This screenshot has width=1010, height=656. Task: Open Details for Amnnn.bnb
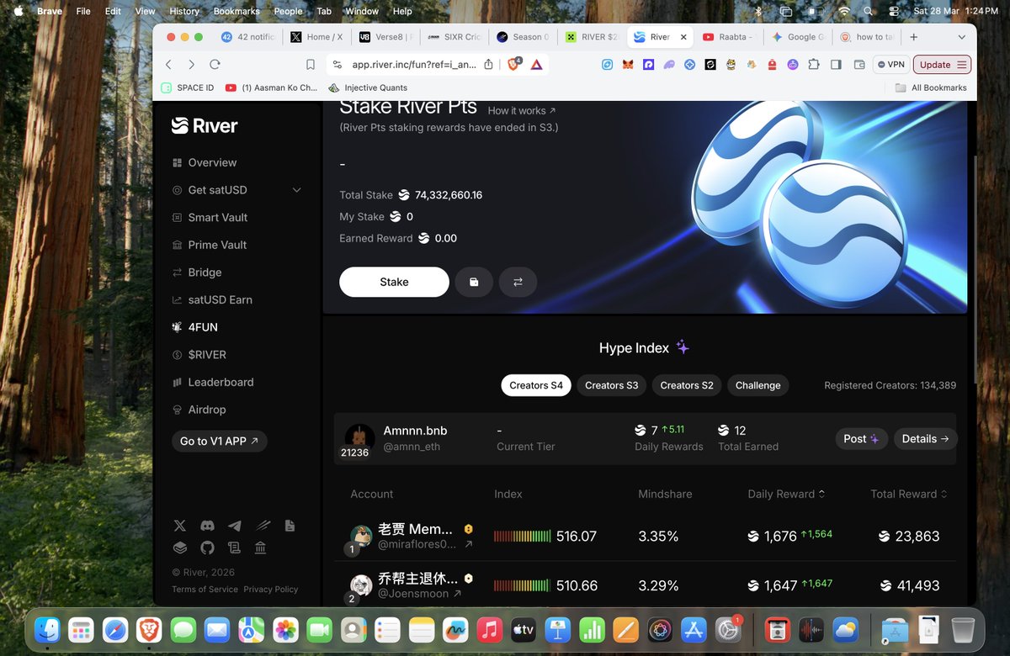925,438
